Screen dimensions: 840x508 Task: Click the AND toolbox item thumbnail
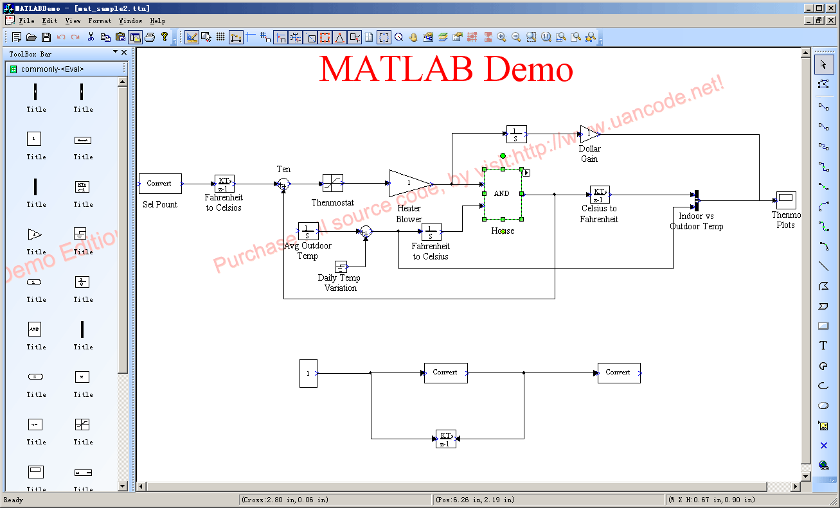point(35,329)
